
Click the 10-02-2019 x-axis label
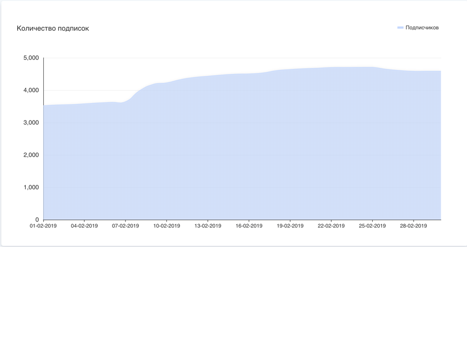click(166, 226)
